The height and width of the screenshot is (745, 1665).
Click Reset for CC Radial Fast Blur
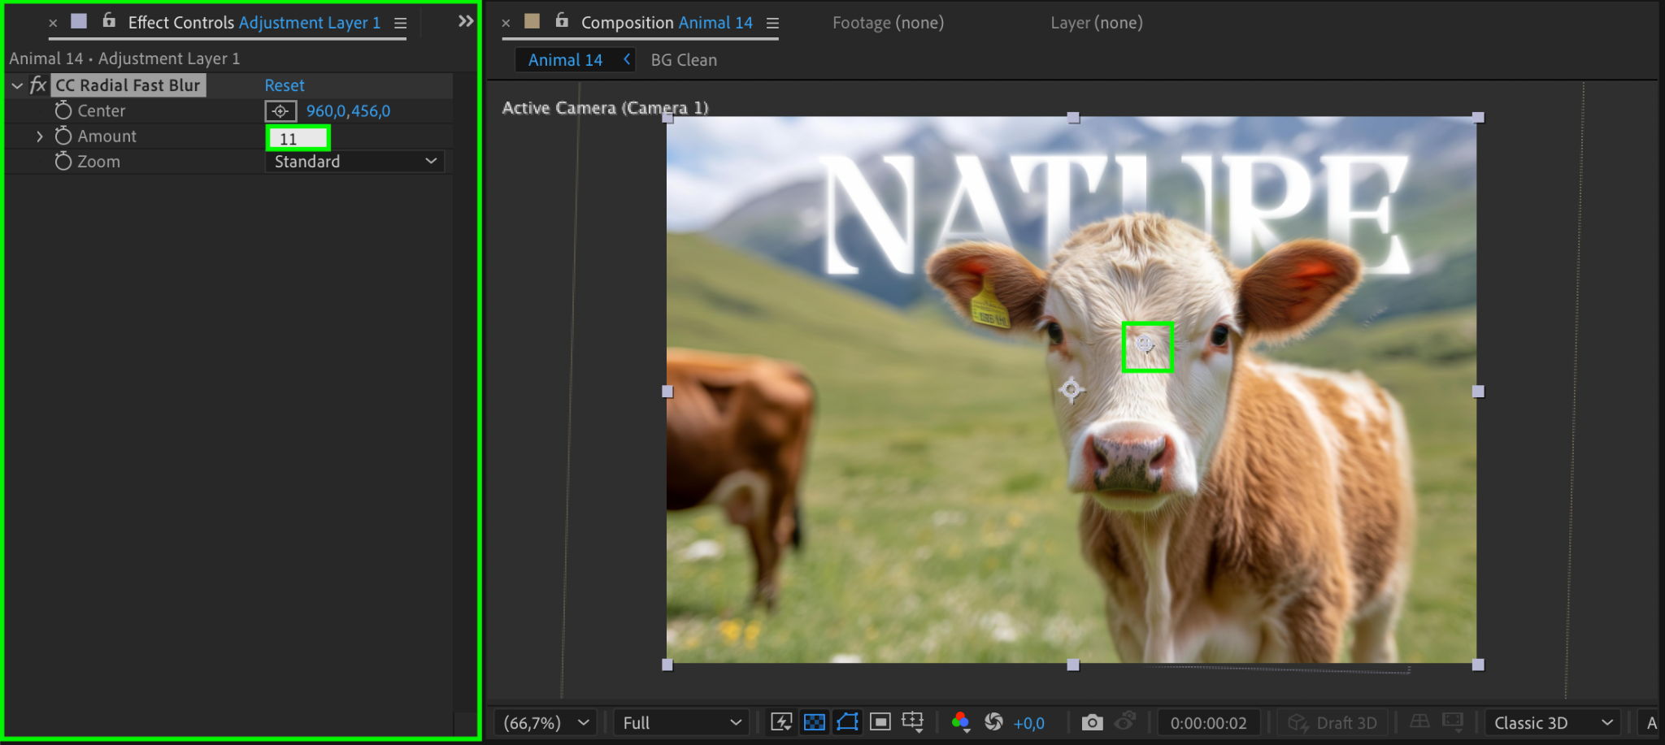pos(285,85)
